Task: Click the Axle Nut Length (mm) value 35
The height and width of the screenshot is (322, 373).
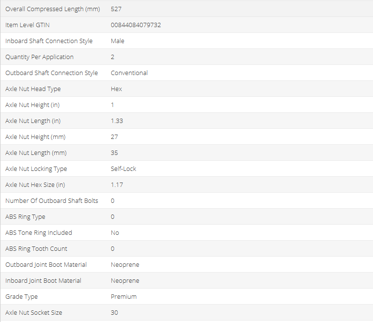Action: (x=114, y=153)
